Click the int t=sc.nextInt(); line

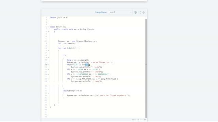point(68,43)
